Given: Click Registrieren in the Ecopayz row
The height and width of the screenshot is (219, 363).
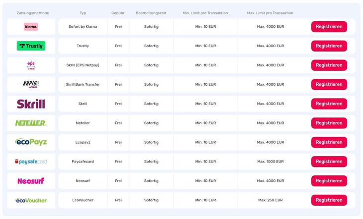Looking at the screenshot, I should click(329, 142).
